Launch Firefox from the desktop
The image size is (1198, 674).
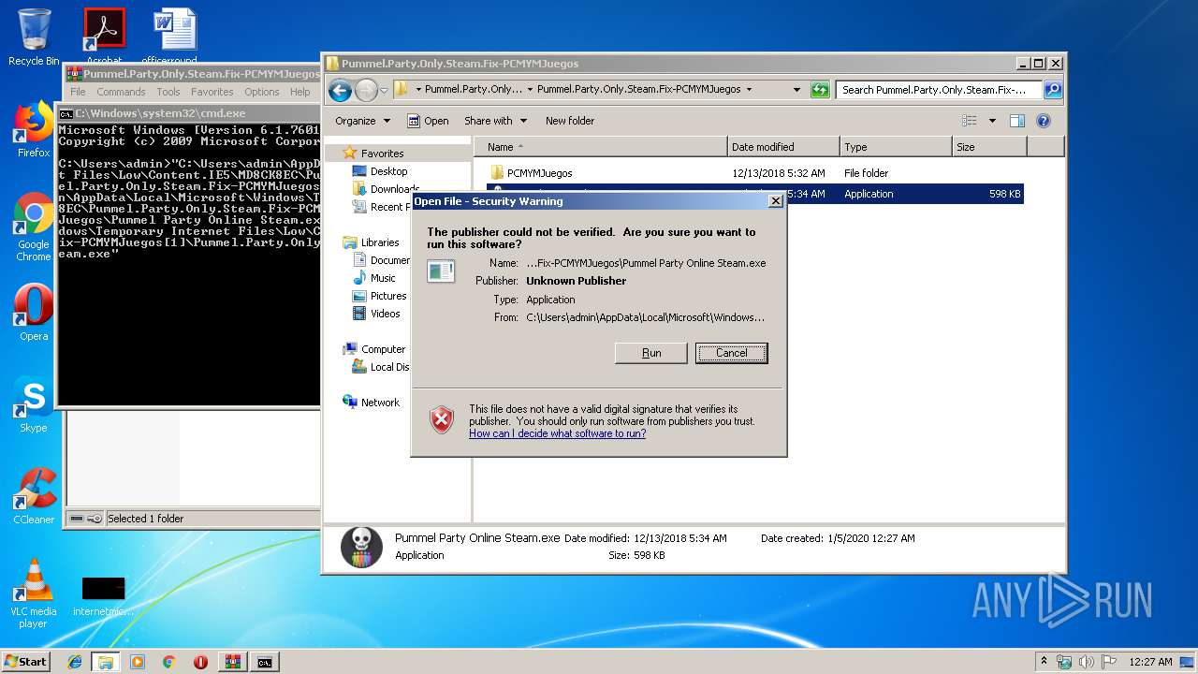(x=34, y=129)
